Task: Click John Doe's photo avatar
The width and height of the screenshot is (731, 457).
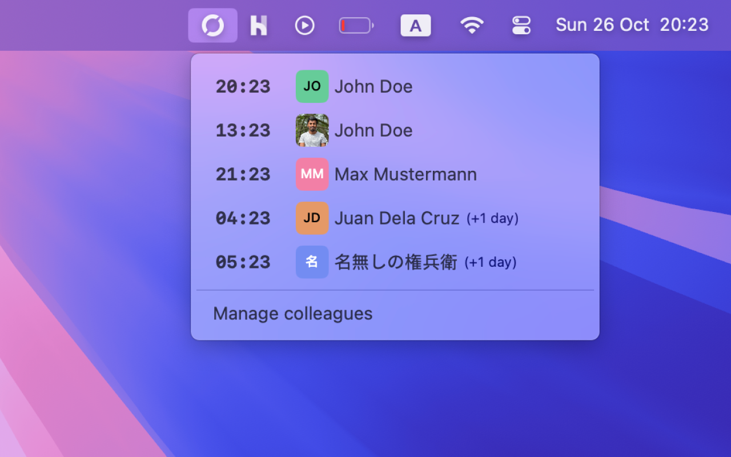Action: click(x=312, y=130)
